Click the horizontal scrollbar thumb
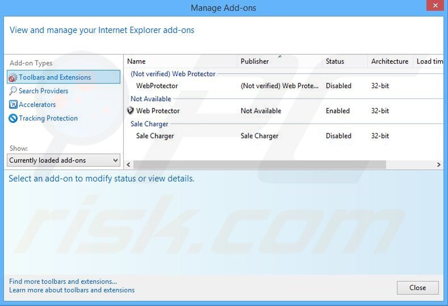Viewport: 448px width, 306px height. [259, 165]
